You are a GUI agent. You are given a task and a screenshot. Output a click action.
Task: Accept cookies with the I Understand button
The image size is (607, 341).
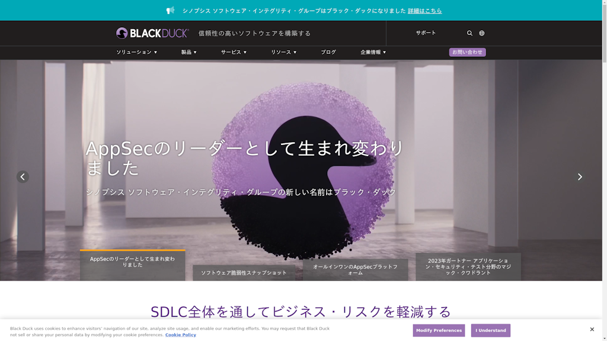[x=490, y=330]
